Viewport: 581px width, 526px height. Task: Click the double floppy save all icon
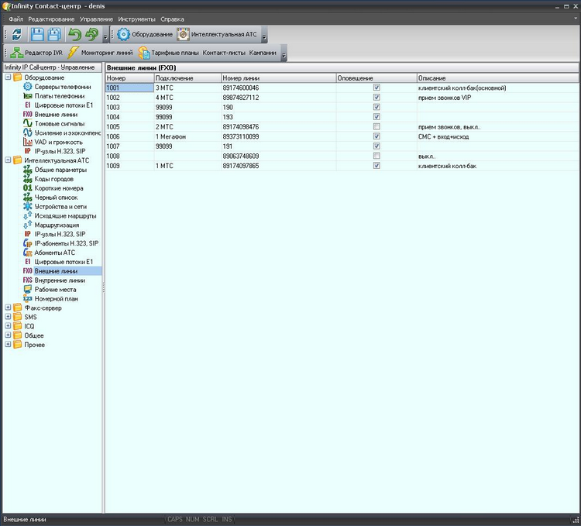pyautogui.click(x=54, y=34)
